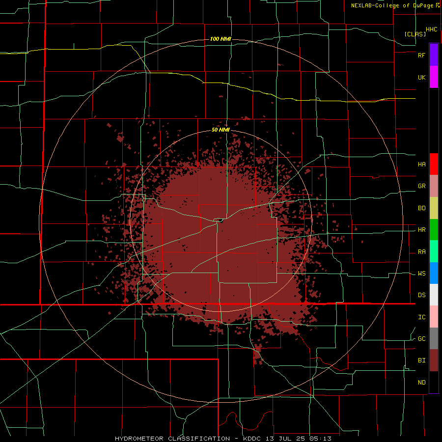Click the RA light green legend swatch
This screenshot has width=442, height=442.
pos(434,251)
